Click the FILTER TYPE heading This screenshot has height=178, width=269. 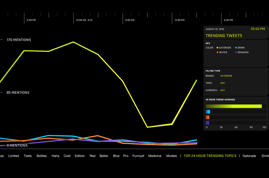(213, 71)
